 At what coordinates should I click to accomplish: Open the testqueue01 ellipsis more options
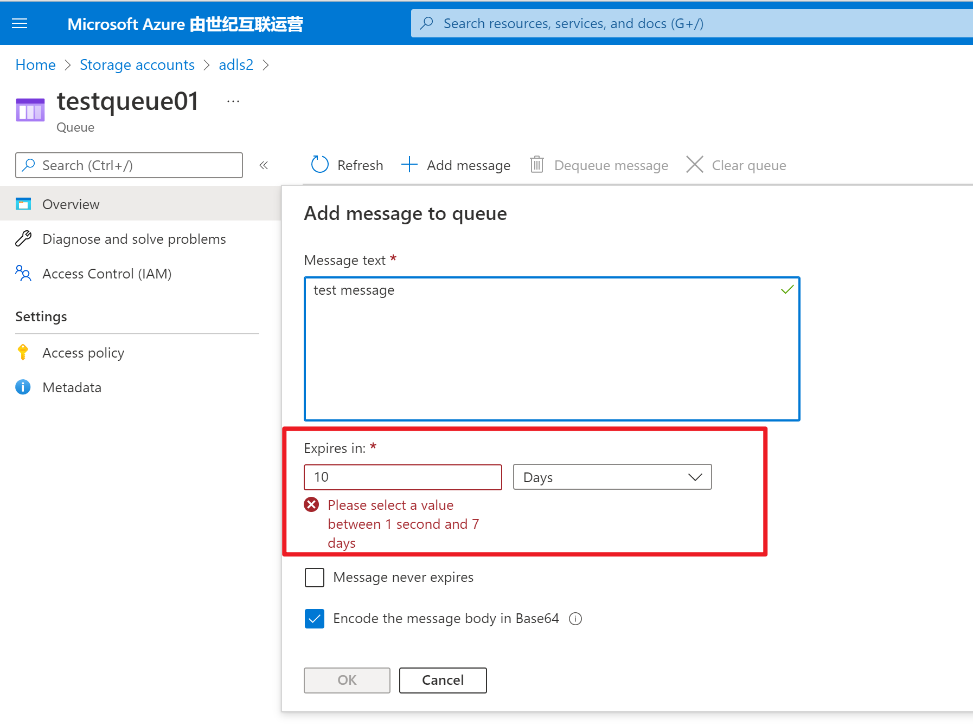coord(233,101)
